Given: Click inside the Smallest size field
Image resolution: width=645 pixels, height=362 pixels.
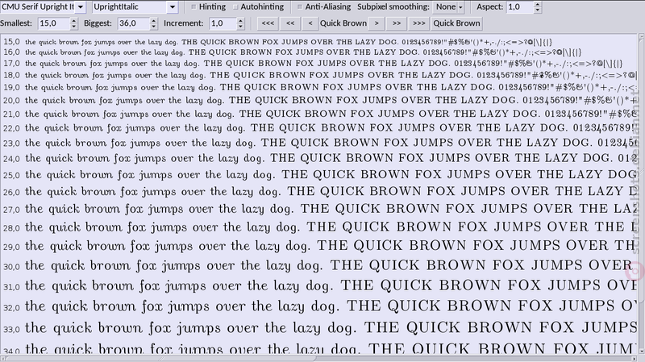Looking at the screenshot, I should 53,23.
